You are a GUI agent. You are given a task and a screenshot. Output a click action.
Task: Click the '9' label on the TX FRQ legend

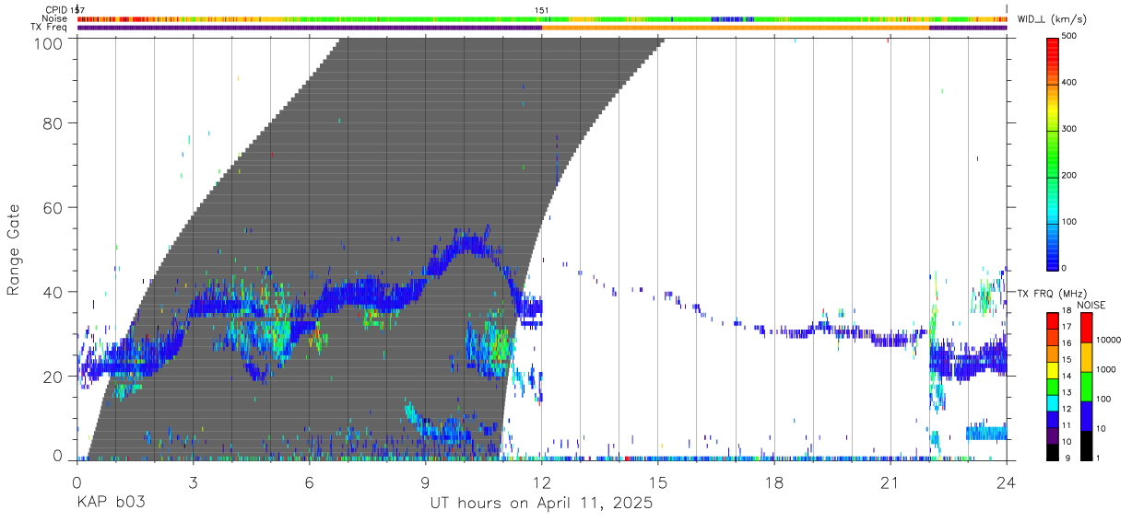(1069, 458)
